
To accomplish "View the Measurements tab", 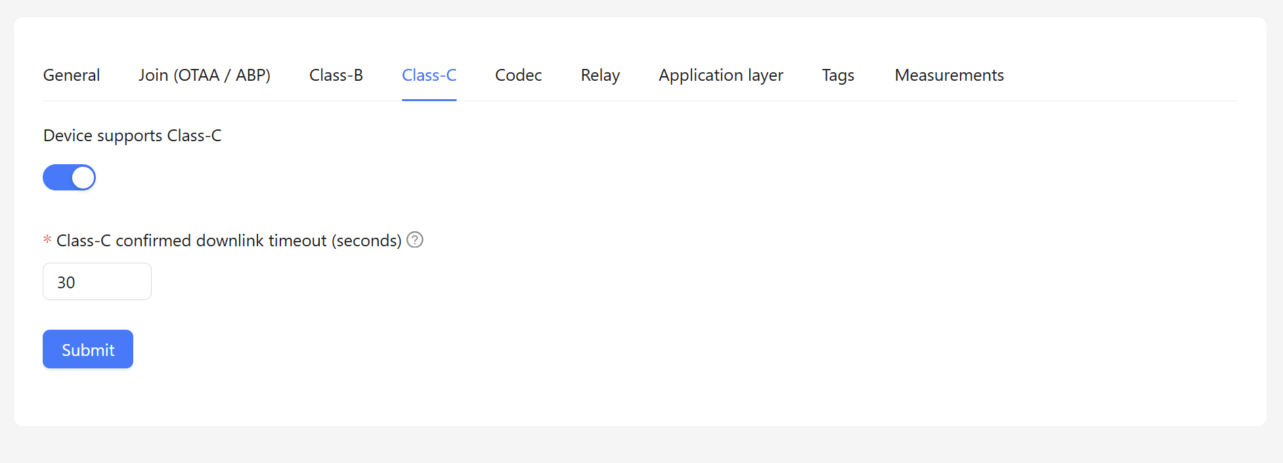I will coord(949,76).
